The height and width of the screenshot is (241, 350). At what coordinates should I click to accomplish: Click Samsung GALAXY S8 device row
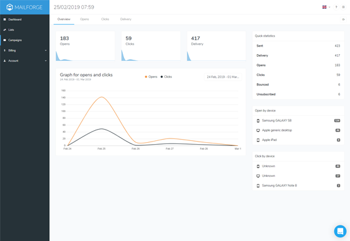coord(298,121)
